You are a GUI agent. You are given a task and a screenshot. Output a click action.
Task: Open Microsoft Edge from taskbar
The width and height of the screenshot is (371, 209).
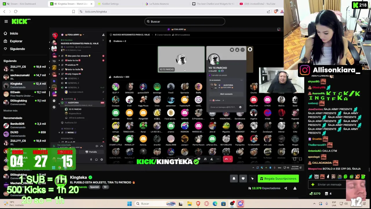coord(215,203)
